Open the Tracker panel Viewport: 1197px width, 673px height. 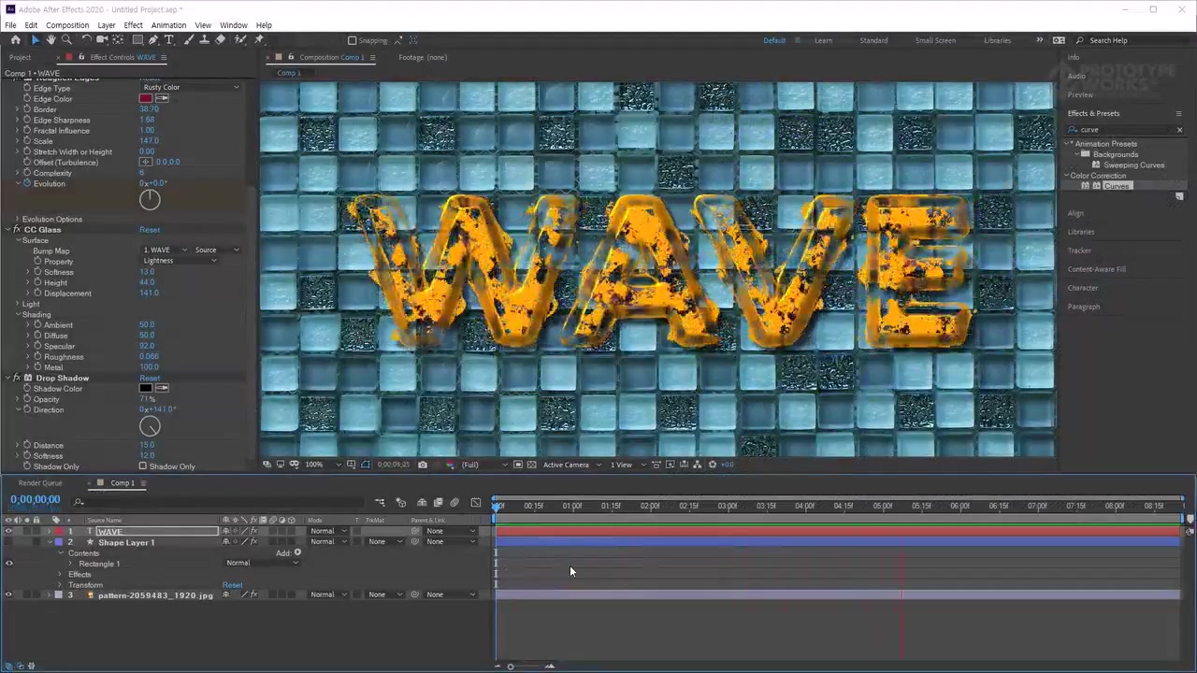point(1079,250)
